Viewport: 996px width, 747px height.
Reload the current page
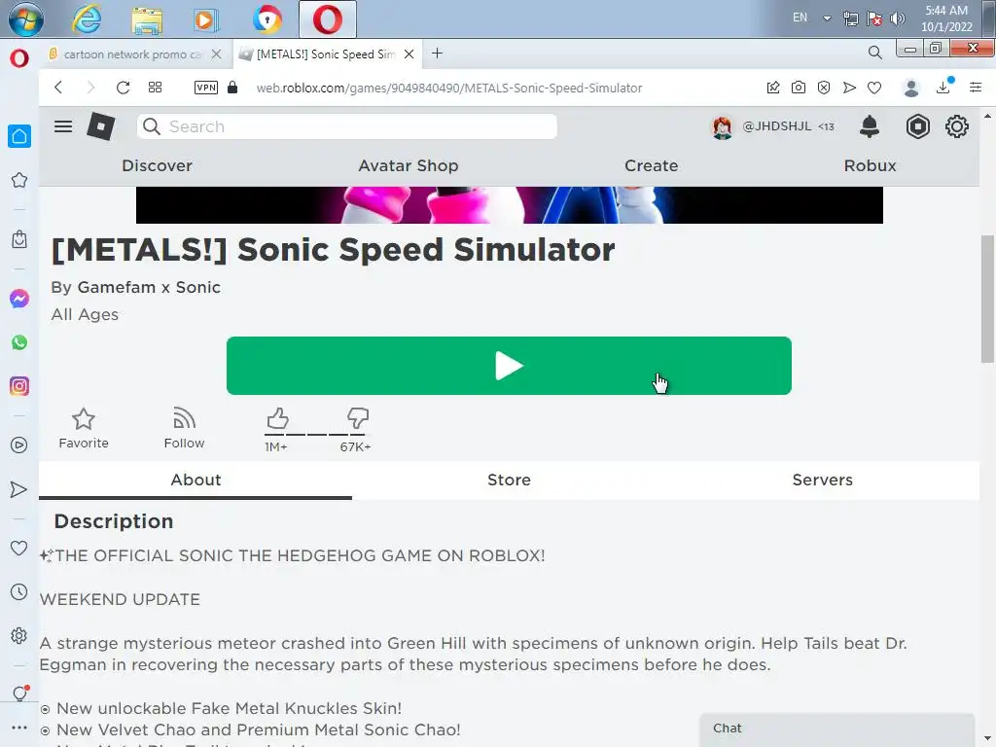click(x=123, y=88)
